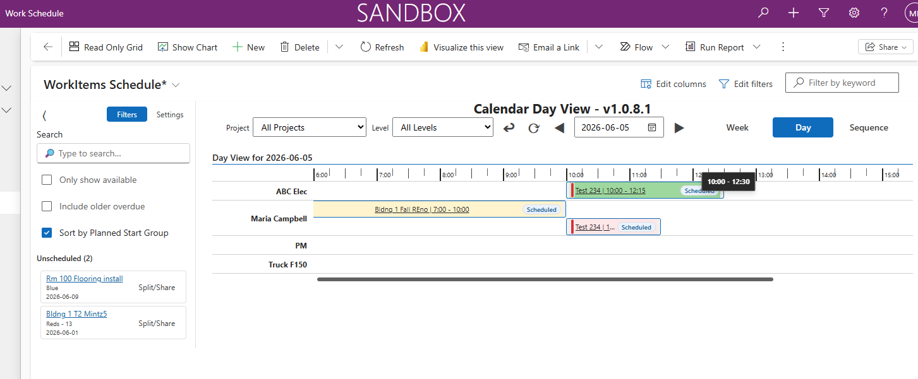Open Bldng 1 T2 Mintz5 link
918x379 pixels.
tap(76, 314)
